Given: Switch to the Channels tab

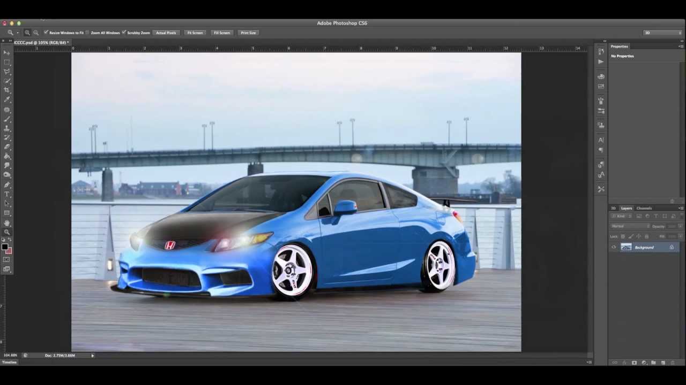Looking at the screenshot, I should pos(644,208).
